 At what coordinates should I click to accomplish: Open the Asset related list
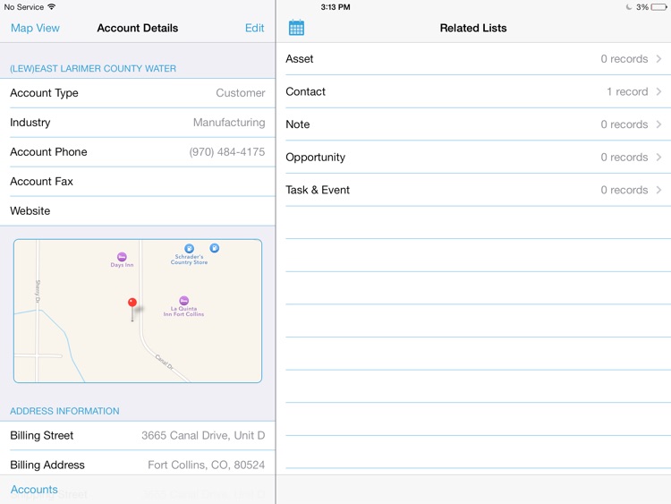[473, 59]
